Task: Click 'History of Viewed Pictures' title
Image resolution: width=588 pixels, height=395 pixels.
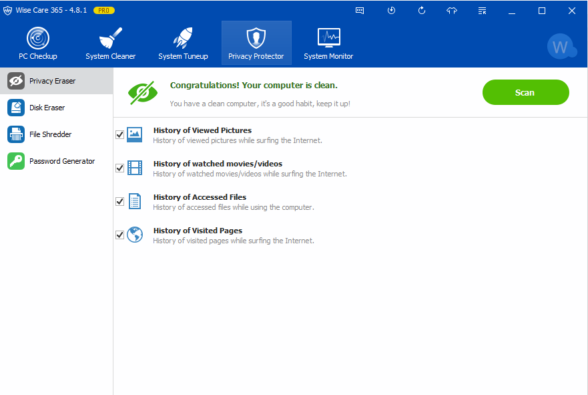Action: click(x=202, y=130)
